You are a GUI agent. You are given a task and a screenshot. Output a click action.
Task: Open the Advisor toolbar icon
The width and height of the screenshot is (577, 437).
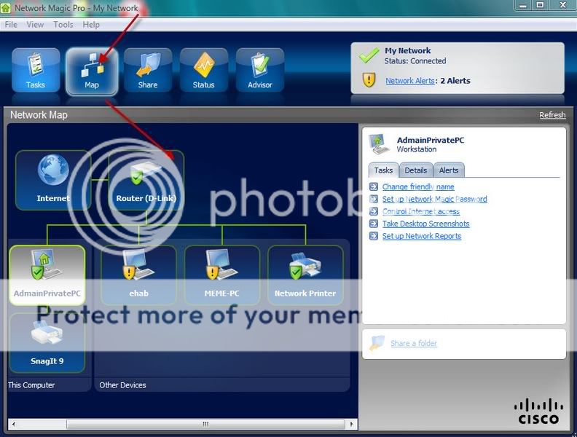pos(259,71)
